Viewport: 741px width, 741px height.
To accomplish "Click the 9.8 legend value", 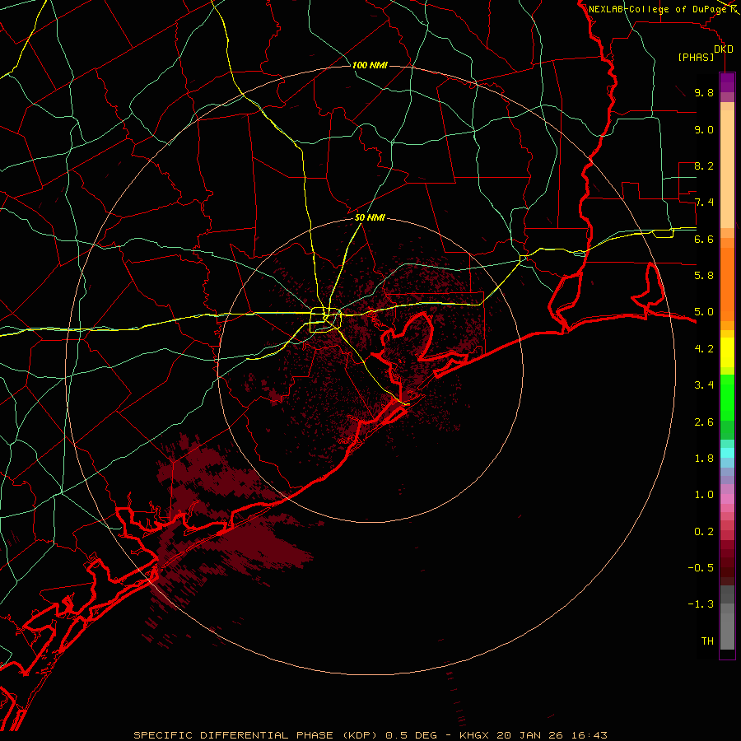I will point(704,93).
